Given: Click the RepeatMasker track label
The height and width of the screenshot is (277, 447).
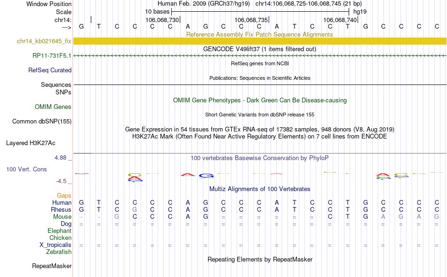Looking at the screenshot, I should tap(52, 266).
